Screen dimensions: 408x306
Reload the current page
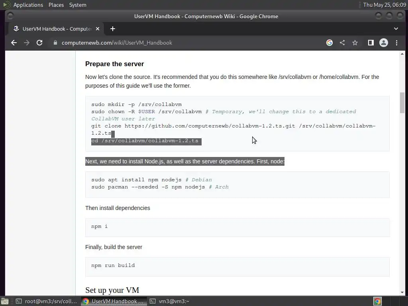(x=39, y=43)
